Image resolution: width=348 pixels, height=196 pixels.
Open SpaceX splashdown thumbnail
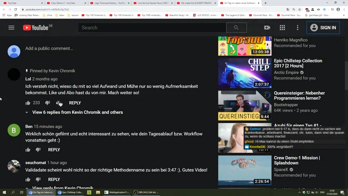[245, 170]
